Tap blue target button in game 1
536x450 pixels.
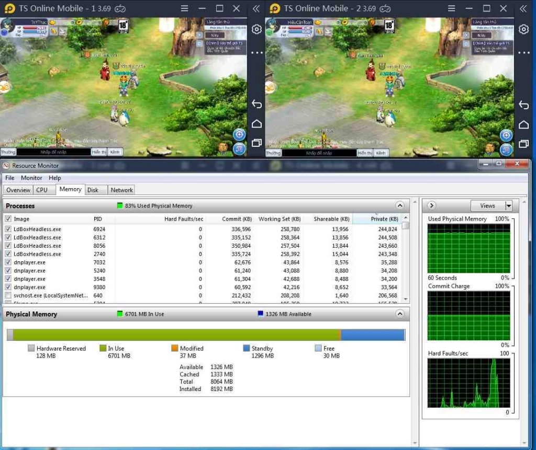coord(239,134)
